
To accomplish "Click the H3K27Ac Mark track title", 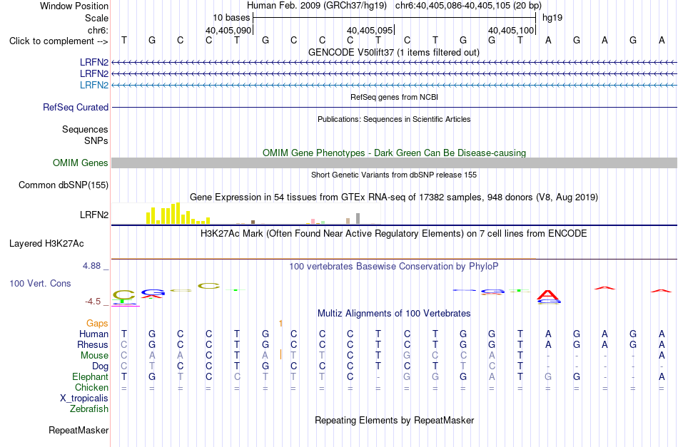I will [394, 234].
